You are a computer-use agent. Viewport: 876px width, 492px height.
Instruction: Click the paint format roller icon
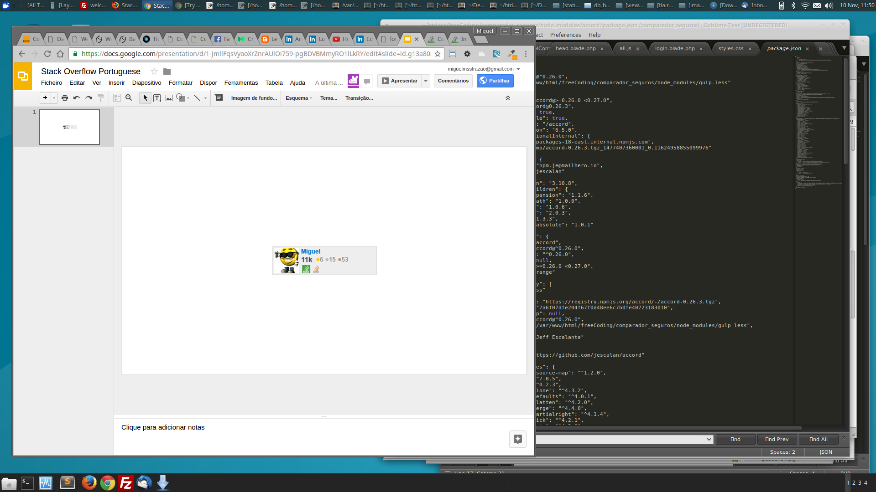(x=101, y=98)
